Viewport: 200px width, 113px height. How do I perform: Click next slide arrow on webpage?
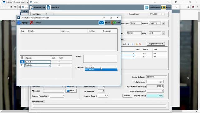(188, 78)
